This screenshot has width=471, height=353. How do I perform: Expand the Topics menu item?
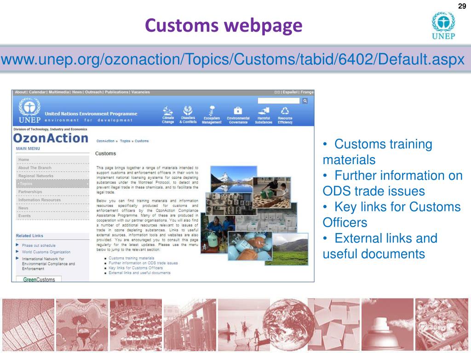coord(52,184)
